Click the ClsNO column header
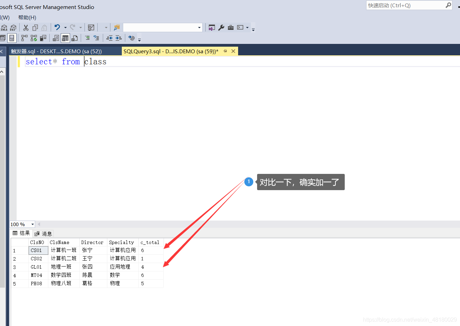This screenshot has height=326, width=460. click(38, 242)
